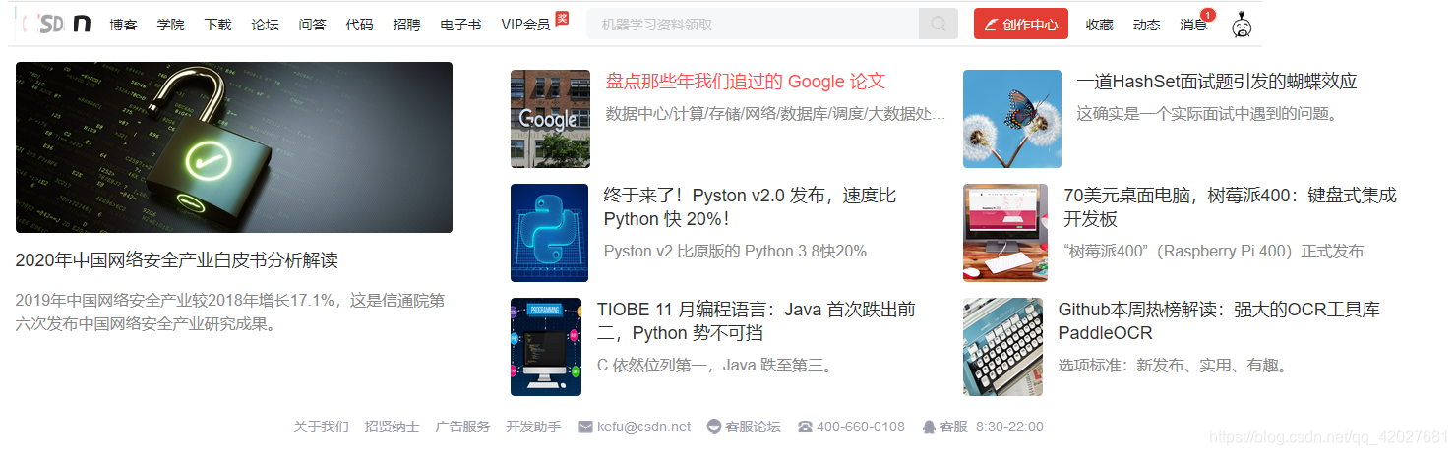This screenshot has width=1456, height=455.
Task: Click the Google building thumbnail
Action: 550,119
